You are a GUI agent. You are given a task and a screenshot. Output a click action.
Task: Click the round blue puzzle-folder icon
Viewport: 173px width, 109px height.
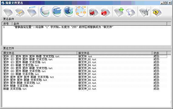pos(69,12)
